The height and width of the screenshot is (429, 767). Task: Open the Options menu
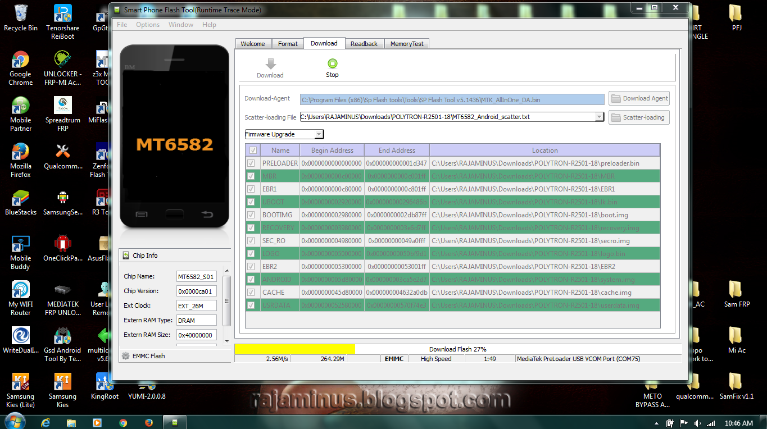tap(148, 25)
